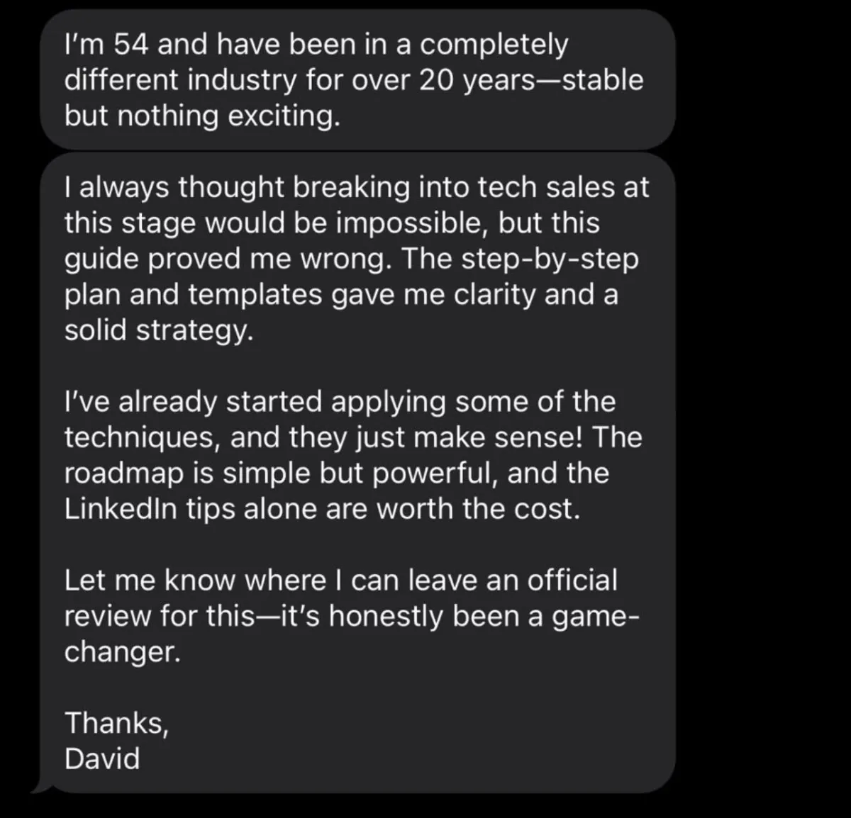Select the long second message bubble
The height and width of the screenshot is (818, 851).
pyautogui.click(x=358, y=472)
